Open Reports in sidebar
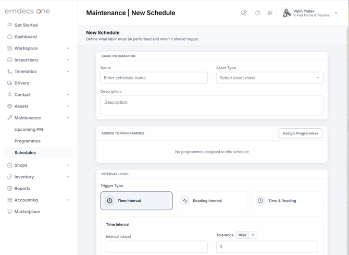This screenshot has height=255, width=349. (x=22, y=189)
